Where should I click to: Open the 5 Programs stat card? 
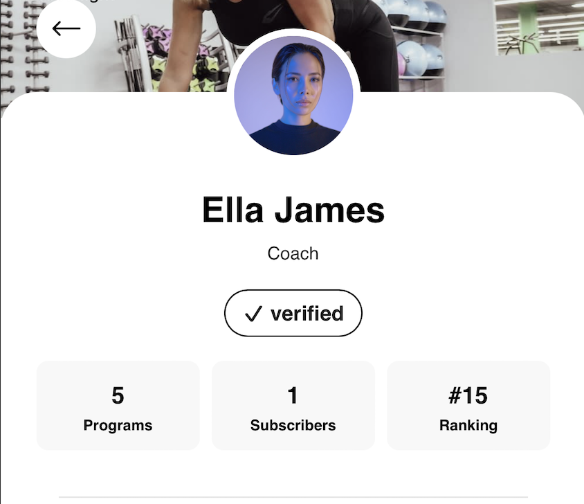click(x=118, y=405)
